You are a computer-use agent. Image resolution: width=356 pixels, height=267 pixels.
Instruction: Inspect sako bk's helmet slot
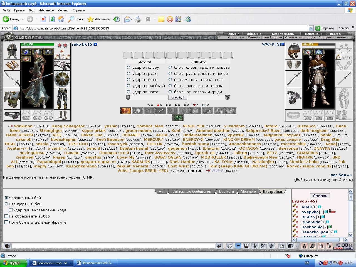click(12, 51)
